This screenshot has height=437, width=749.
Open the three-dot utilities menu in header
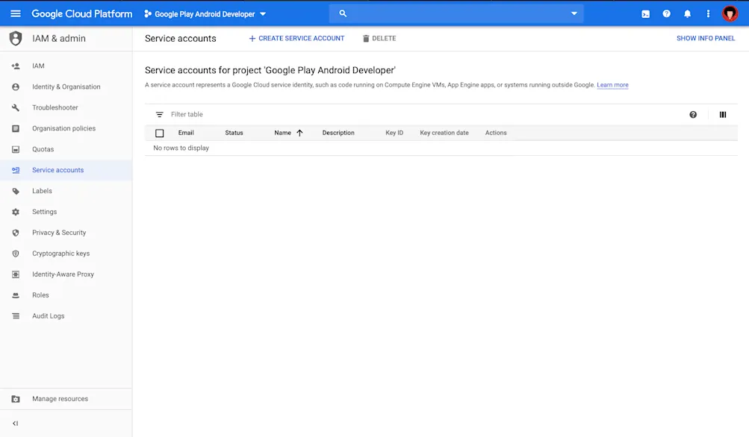(x=708, y=14)
